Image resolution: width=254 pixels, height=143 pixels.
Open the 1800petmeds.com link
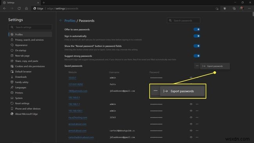(x=78, y=91)
